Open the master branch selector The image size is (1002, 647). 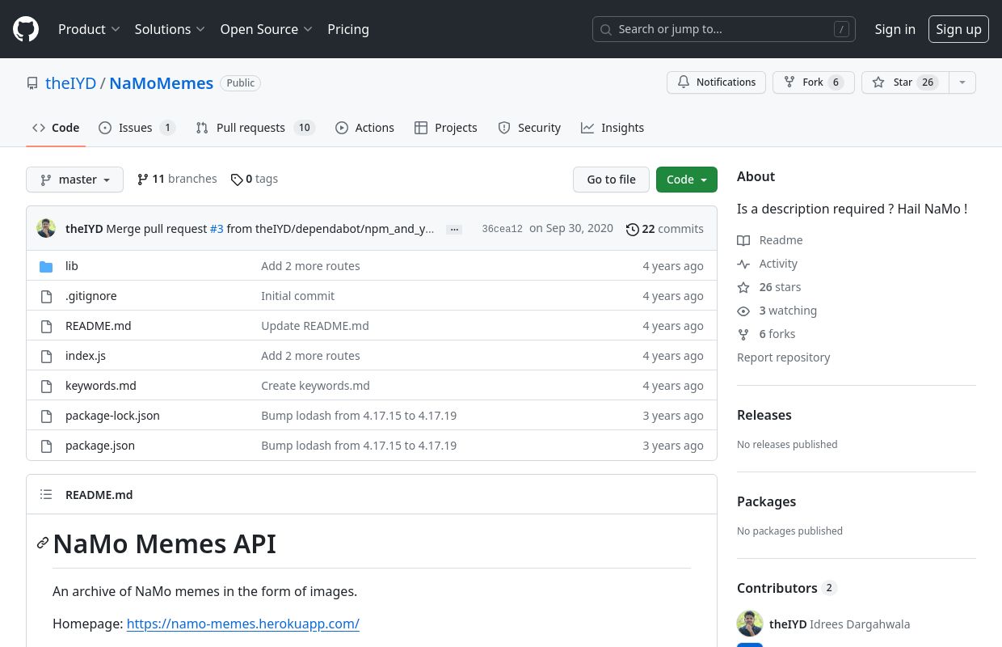74,180
